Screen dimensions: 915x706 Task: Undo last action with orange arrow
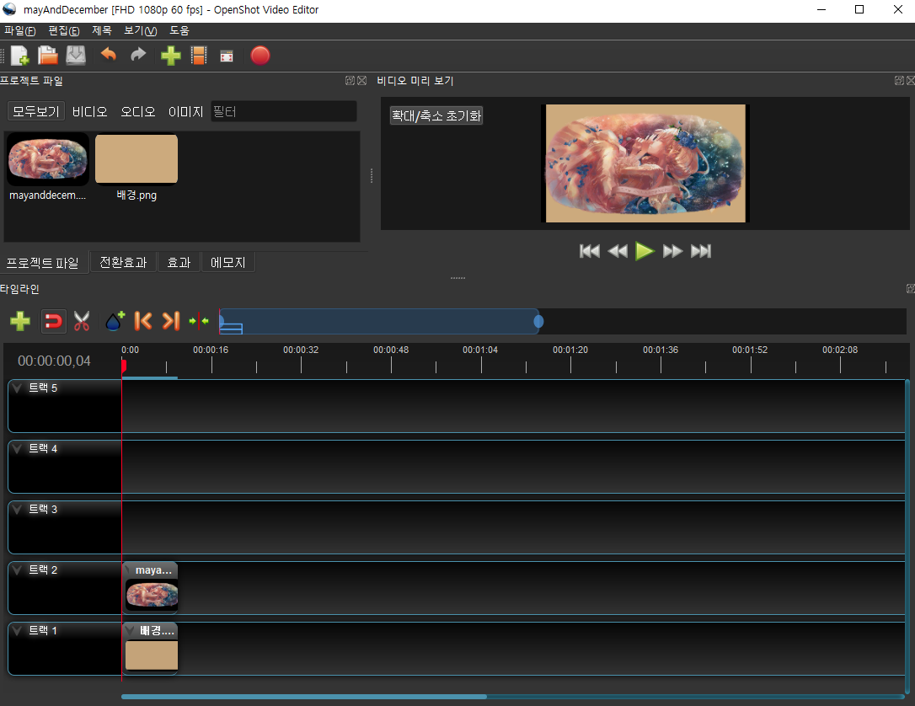tap(109, 55)
